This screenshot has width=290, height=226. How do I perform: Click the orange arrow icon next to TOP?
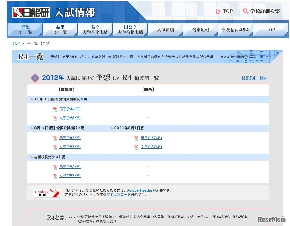click(x=218, y=11)
